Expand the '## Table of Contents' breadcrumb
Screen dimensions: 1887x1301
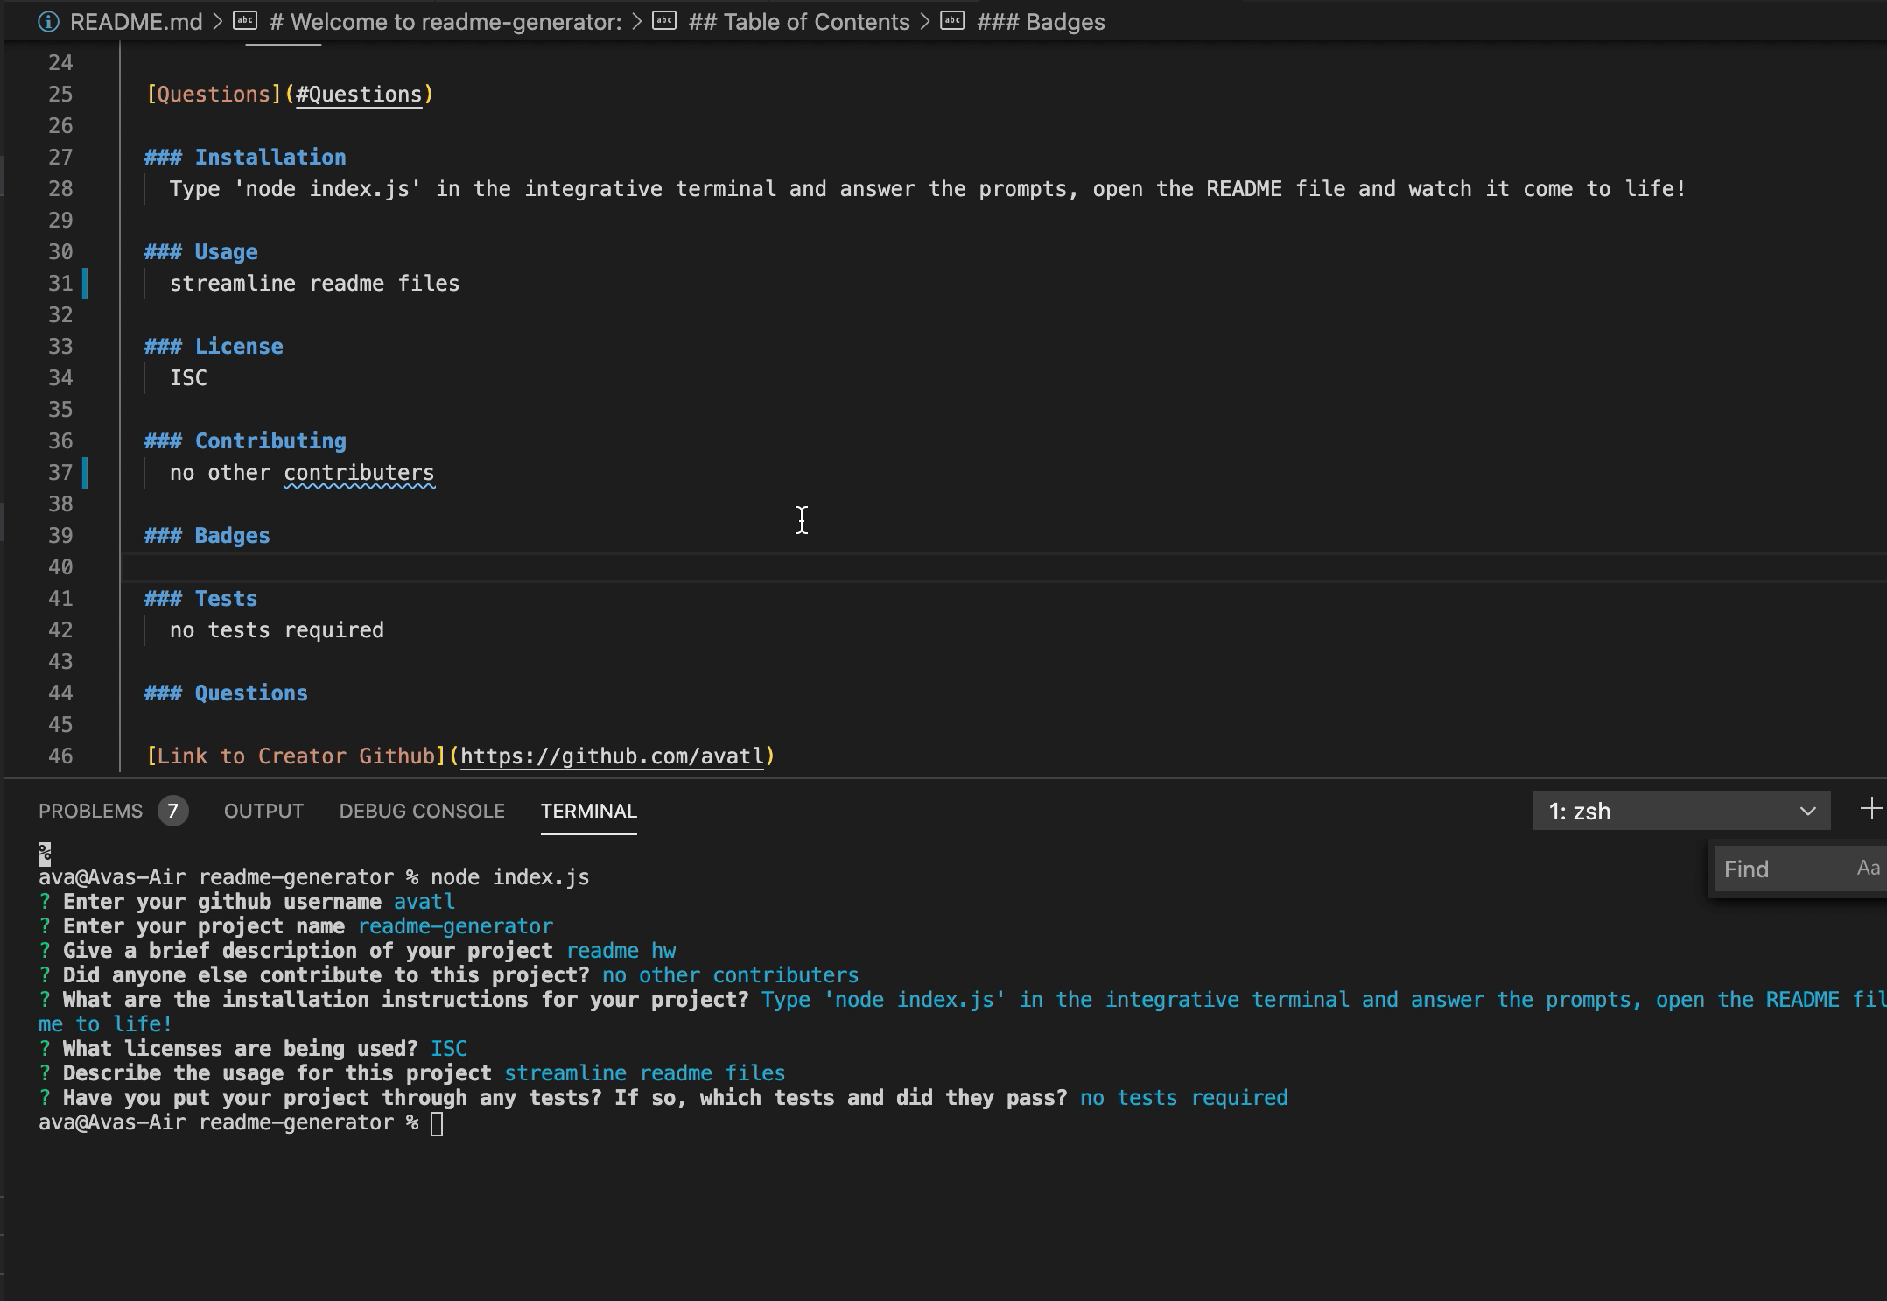coord(798,22)
